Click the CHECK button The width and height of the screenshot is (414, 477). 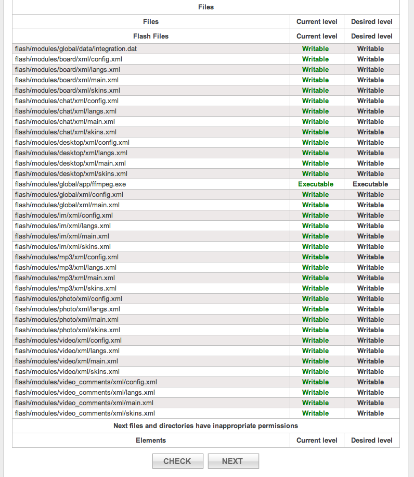coord(177,461)
